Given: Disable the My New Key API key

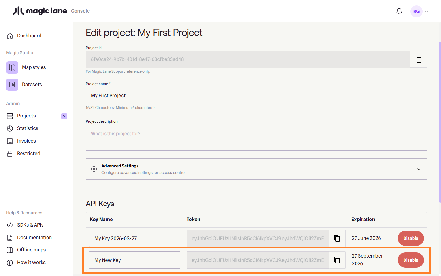Looking at the screenshot, I should (410, 260).
